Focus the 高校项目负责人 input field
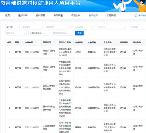The width and height of the screenshot is (146, 133). (62, 33)
